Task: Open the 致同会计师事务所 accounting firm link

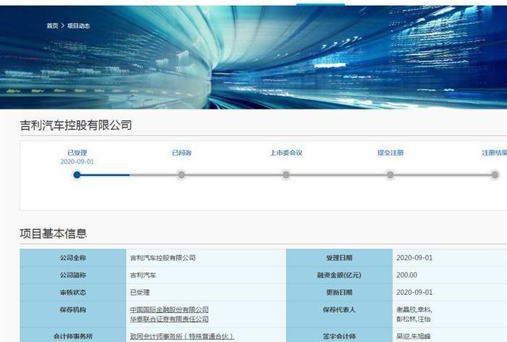Action: tap(182, 337)
